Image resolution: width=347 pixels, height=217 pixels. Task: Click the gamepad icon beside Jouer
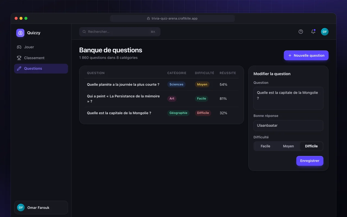(19, 47)
